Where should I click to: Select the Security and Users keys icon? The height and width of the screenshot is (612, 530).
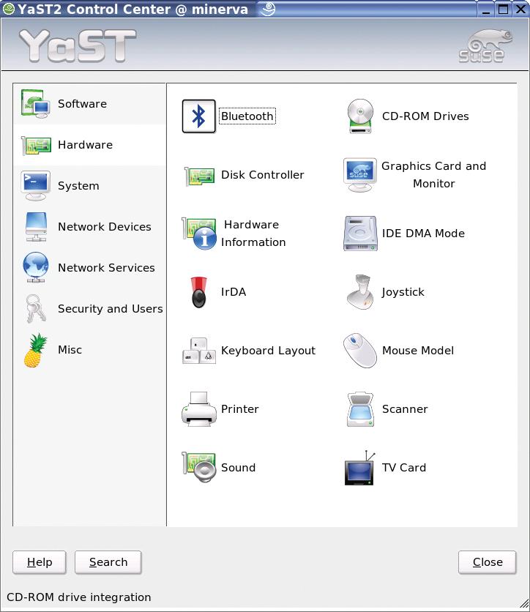(x=36, y=309)
